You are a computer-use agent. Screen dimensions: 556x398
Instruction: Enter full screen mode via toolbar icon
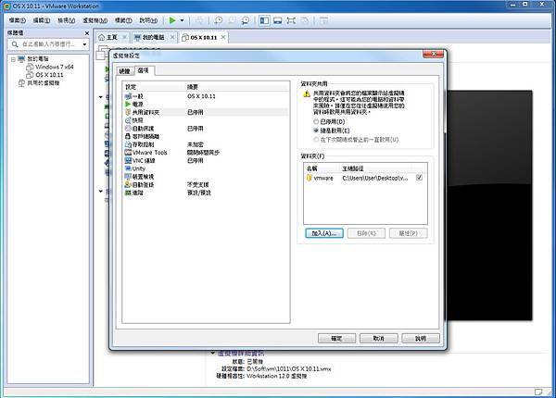[291, 20]
